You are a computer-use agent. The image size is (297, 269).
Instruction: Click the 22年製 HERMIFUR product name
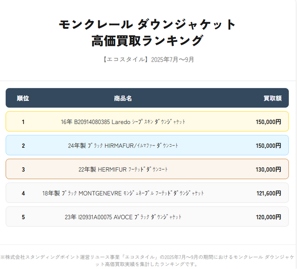point(123,169)
